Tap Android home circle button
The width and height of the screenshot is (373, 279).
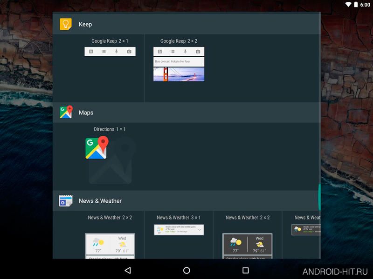pos(186,270)
